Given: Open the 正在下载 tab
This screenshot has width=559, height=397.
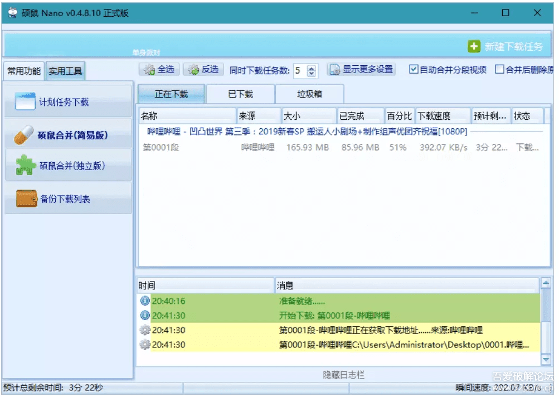Looking at the screenshot, I should pyautogui.click(x=171, y=94).
